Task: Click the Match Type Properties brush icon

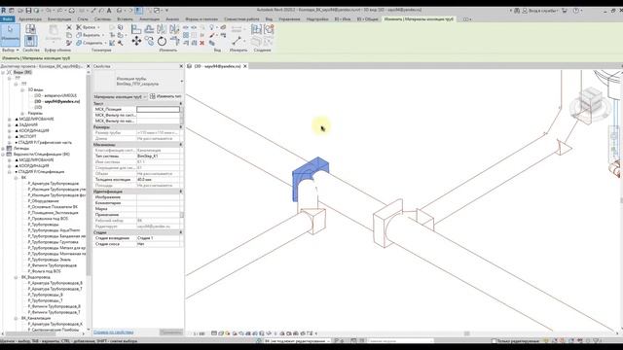Action: point(68,43)
